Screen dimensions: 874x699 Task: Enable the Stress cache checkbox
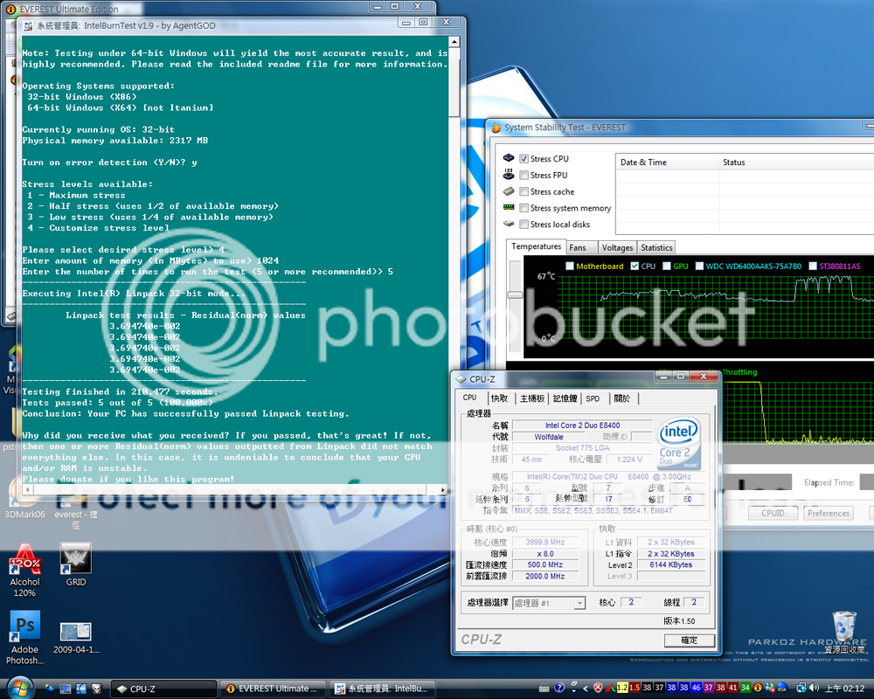[524, 191]
